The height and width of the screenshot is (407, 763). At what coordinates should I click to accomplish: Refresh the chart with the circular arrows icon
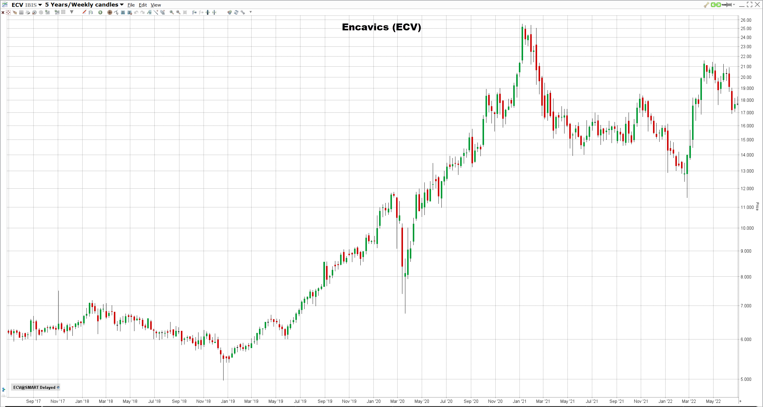[x=236, y=12]
